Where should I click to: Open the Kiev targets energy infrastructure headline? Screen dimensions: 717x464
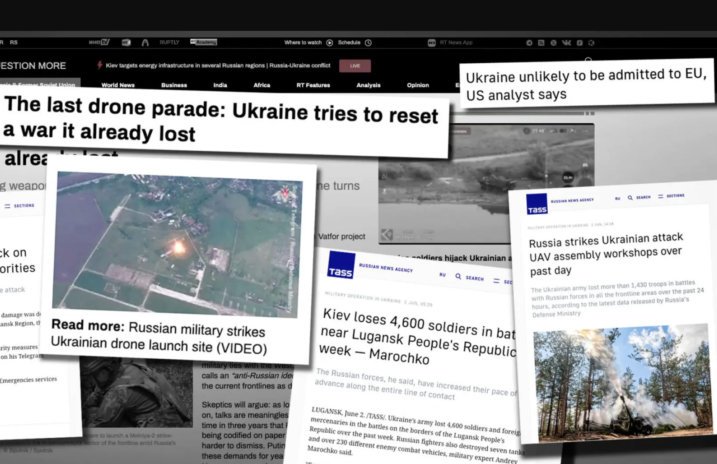tap(218, 65)
